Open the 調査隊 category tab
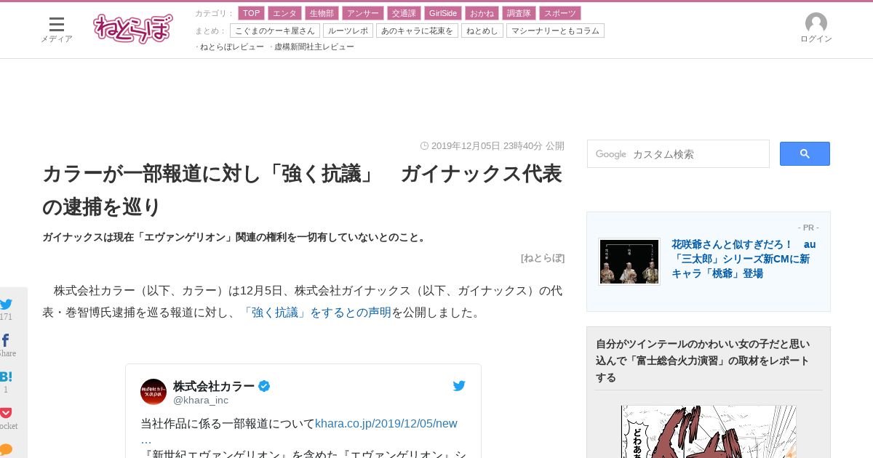 pyautogui.click(x=519, y=13)
